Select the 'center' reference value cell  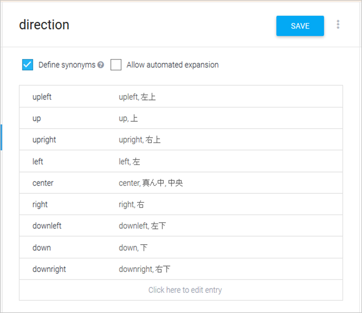[x=43, y=183]
